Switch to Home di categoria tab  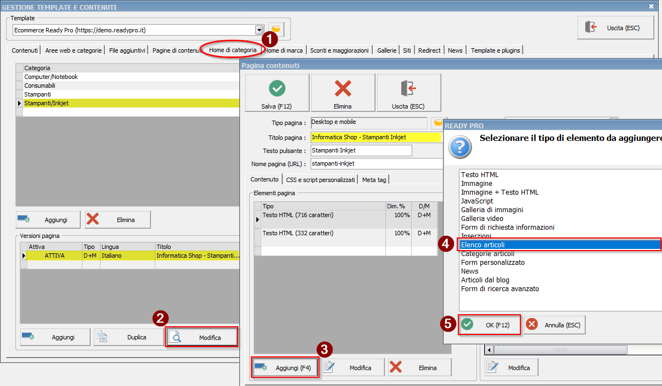[233, 50]
